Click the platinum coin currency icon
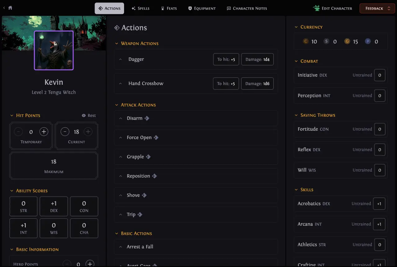Viewport: 397px width, 267px height. [x=368, y=41]
